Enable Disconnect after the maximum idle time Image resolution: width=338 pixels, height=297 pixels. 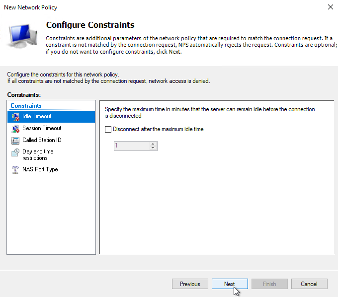108,129
